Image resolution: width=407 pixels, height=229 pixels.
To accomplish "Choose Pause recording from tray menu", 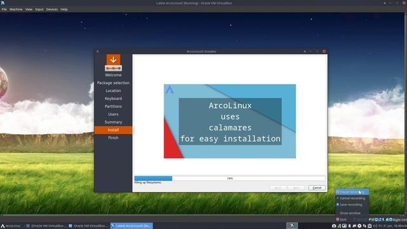I will pyautogui.click(x=352, y=192).
